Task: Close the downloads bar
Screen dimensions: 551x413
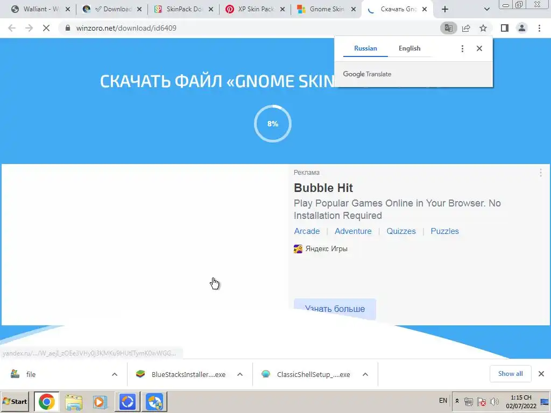Action: pos(541,374)
